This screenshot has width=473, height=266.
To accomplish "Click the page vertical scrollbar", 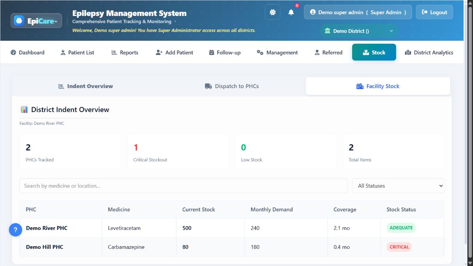I will coord(470,133).
